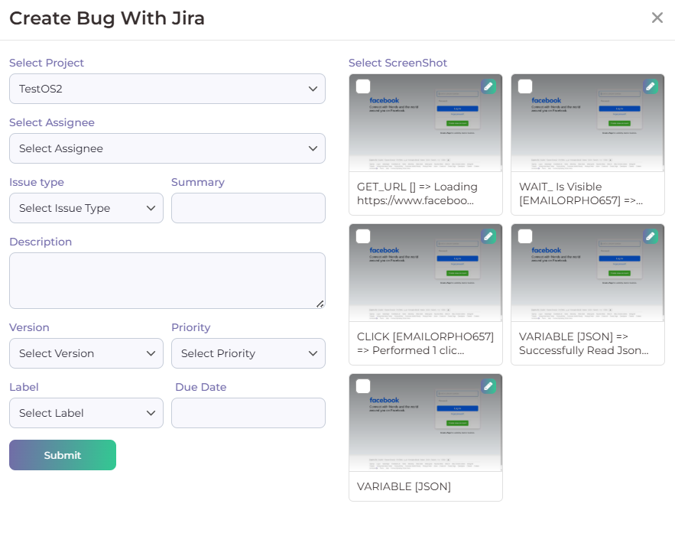Viewport: 675px width, 533px height.
Task: Click edit pencil icon on CLICK EMAILORPHO657 screenshot
Action: click(x=488, y=236)
